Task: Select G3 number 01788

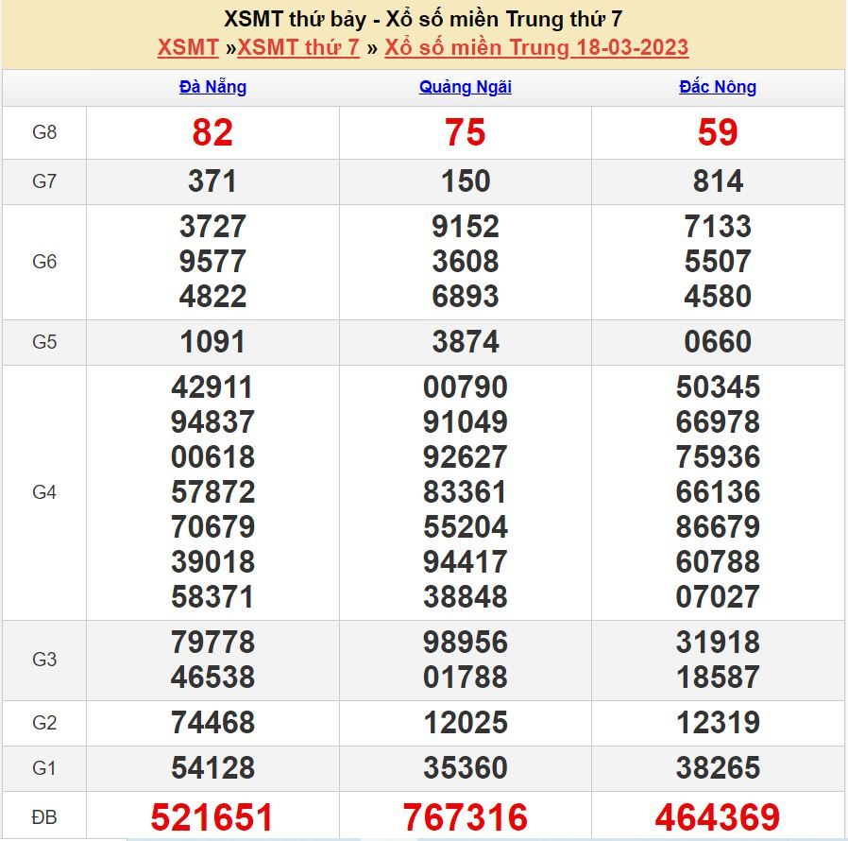Action: coord(466,677)
